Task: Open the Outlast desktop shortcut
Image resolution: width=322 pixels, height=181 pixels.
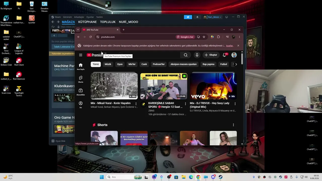Action: pos(108,5)
